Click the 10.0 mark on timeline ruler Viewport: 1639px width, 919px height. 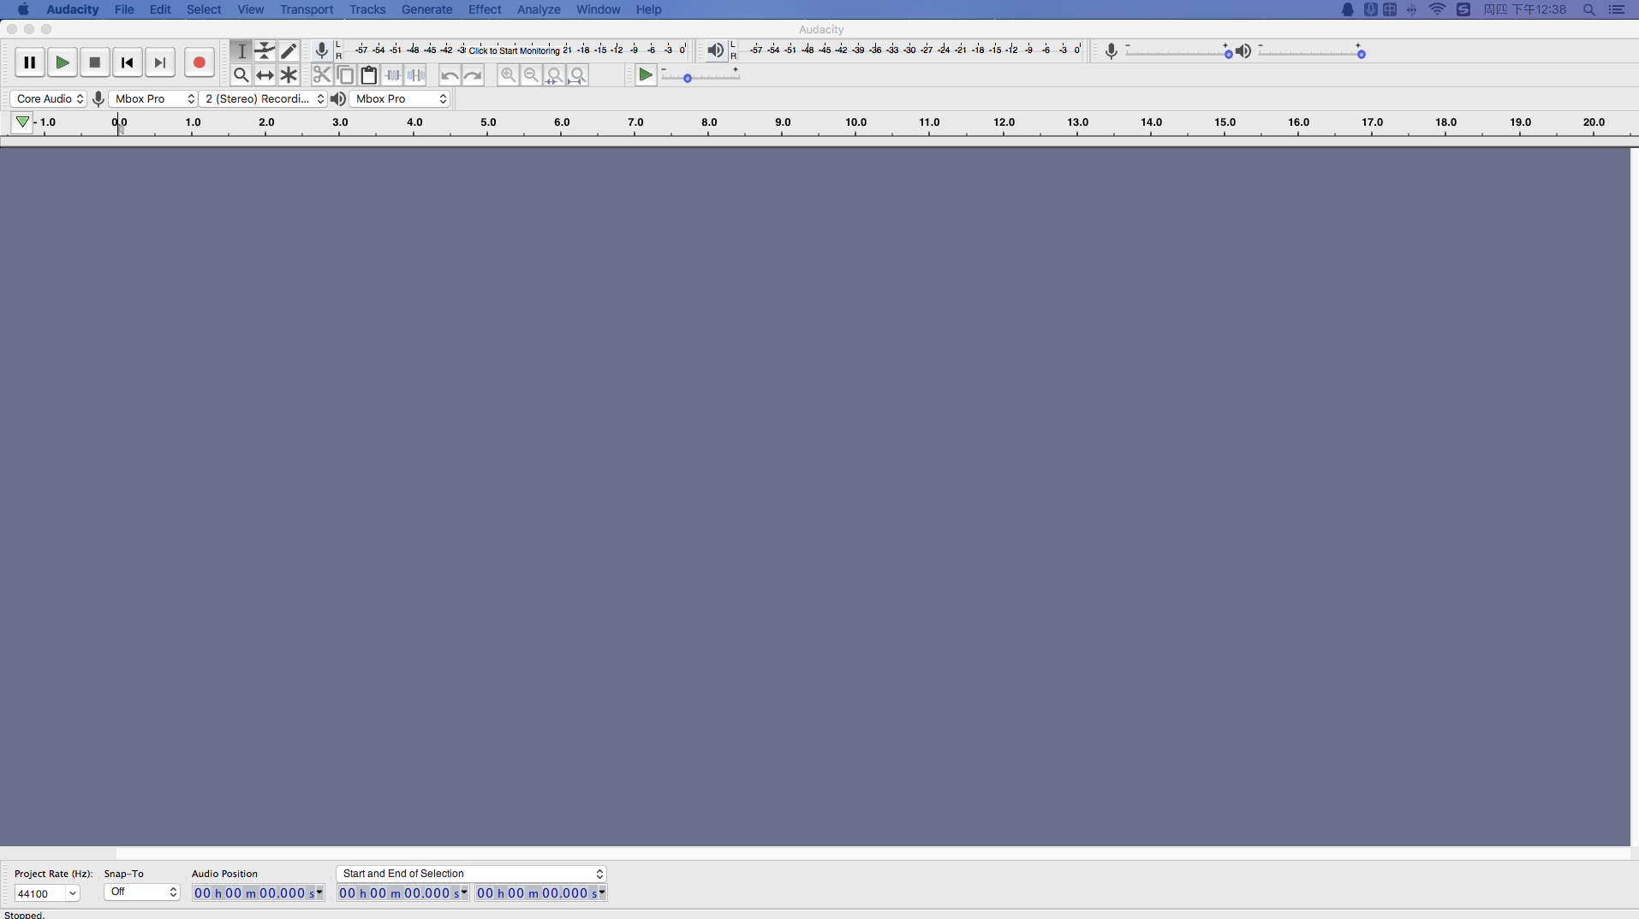pyautogui.click(x=855, y=122)
